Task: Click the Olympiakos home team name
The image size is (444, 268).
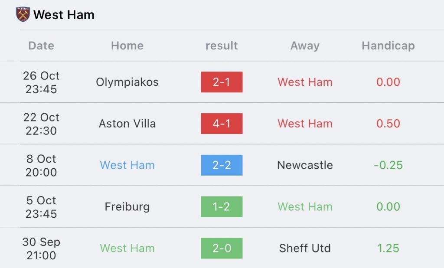Action: pos(127,82)
